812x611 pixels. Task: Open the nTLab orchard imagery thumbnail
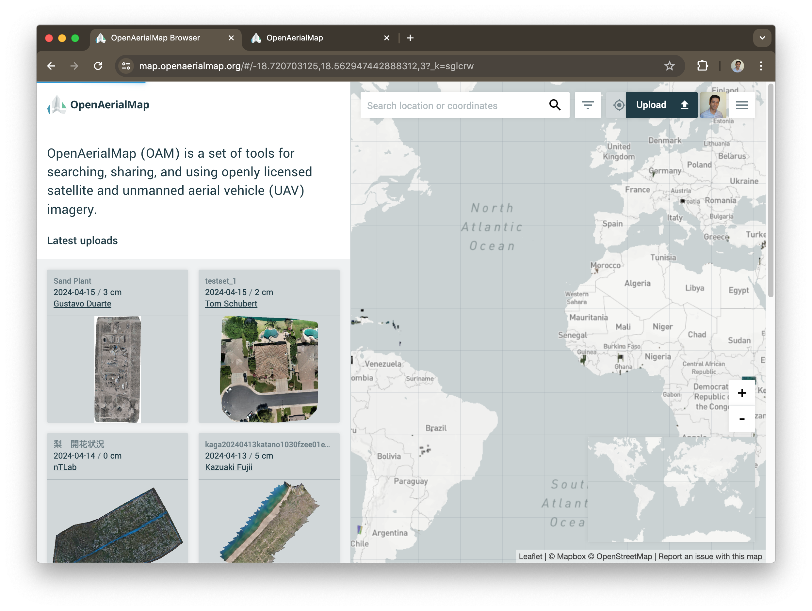click(x=118, y=525)
